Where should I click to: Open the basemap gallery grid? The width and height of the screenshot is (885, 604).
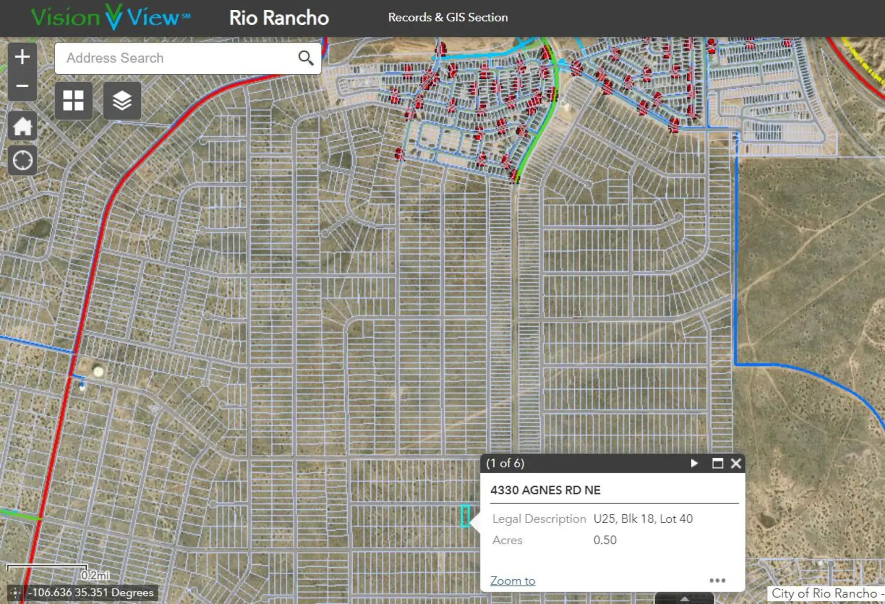(73, 101)
